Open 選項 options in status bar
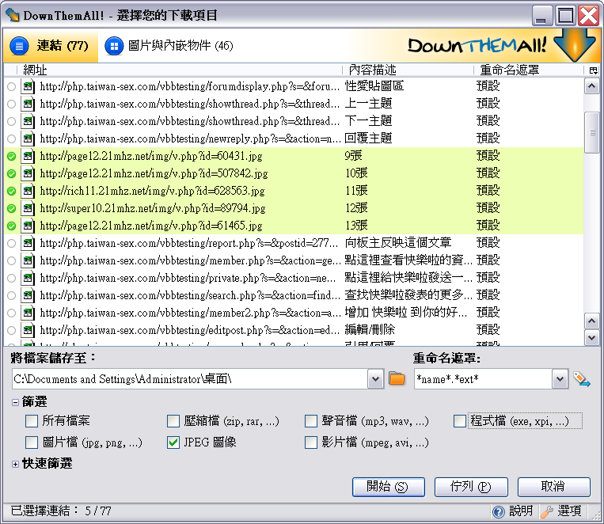Viewport: 604px width, 524px height. (561, 511)
